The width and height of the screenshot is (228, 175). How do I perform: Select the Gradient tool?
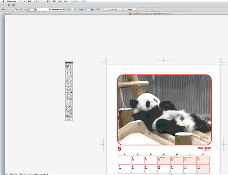tap(71, 92)
